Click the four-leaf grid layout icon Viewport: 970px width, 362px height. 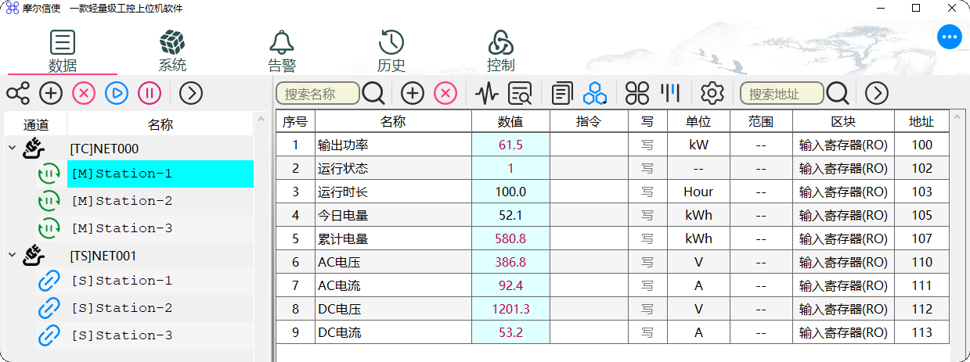[637, 94]
